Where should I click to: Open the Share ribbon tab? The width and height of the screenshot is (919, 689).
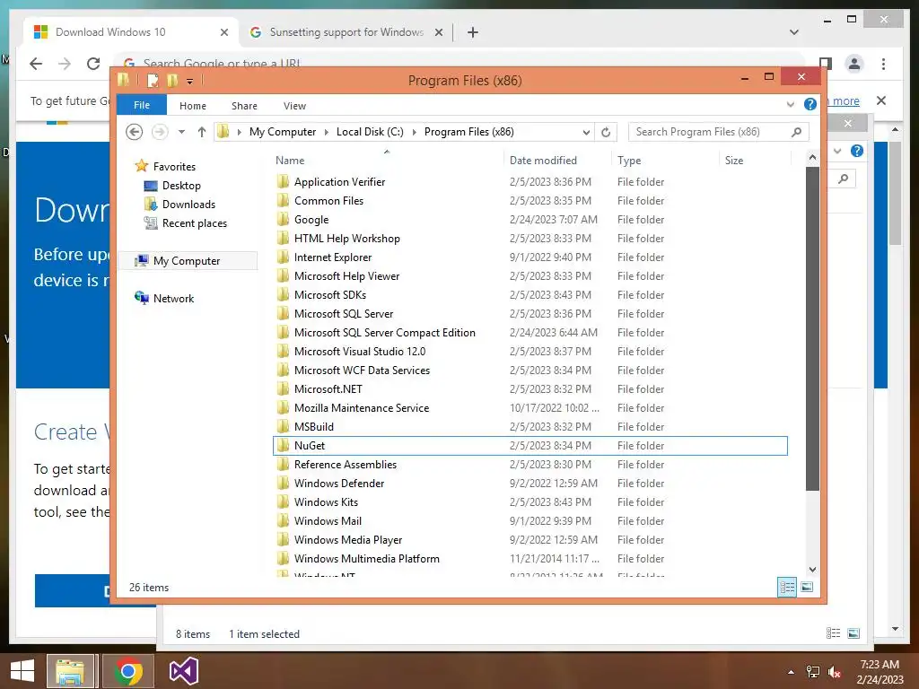(x=244, y=106)
